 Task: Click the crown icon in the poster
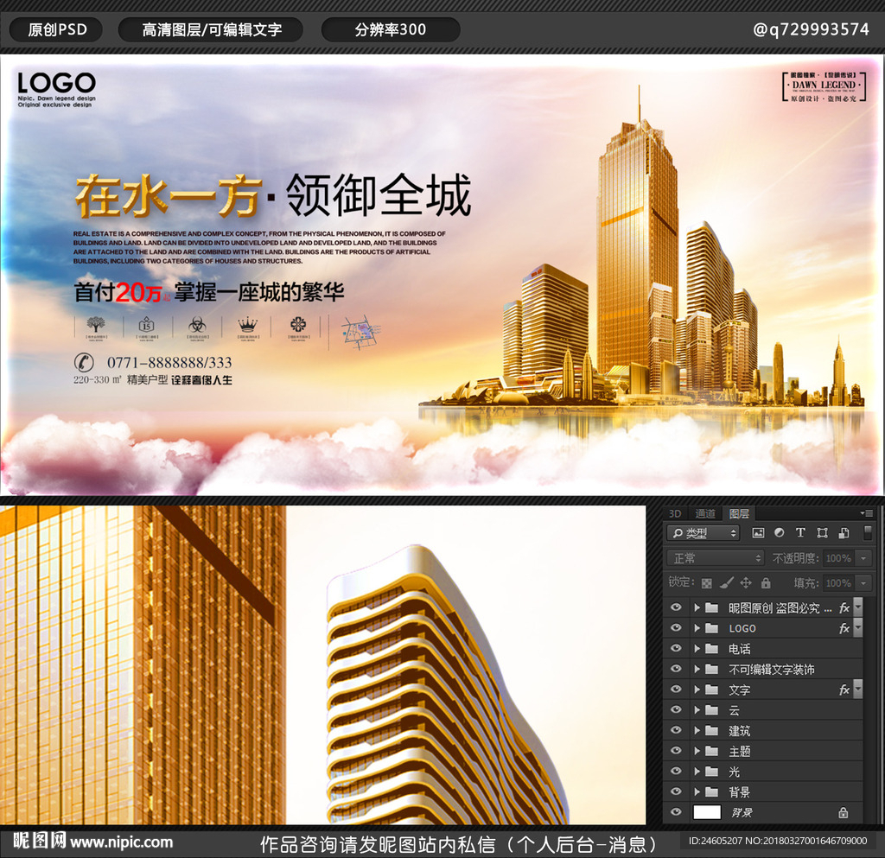point(247,325)
